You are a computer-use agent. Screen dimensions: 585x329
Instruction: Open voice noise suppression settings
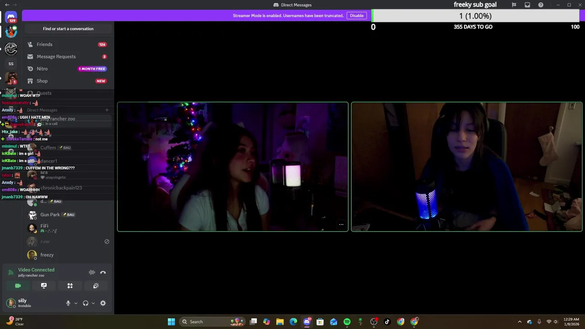(x=92, y=272)
